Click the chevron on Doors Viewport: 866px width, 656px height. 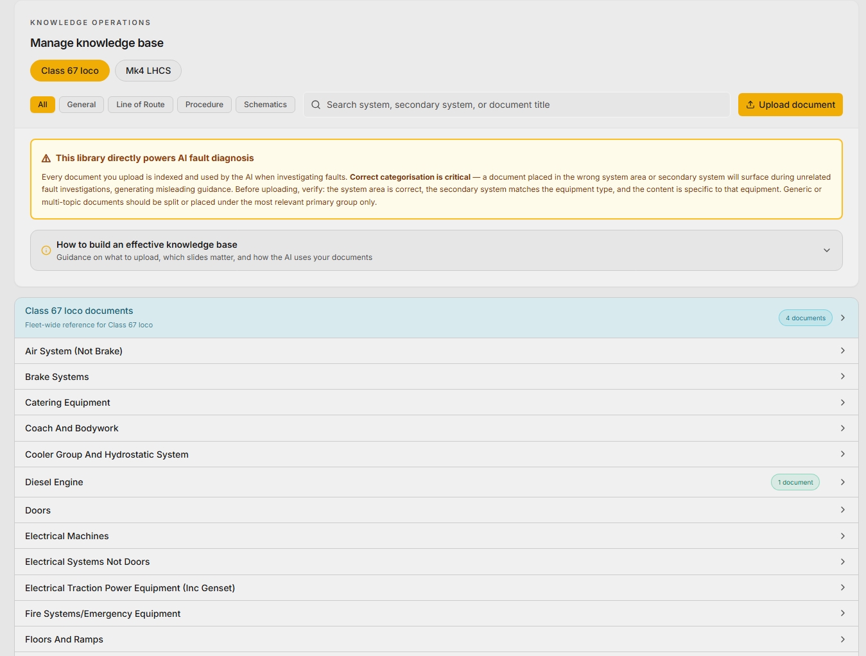pos(843,510)
